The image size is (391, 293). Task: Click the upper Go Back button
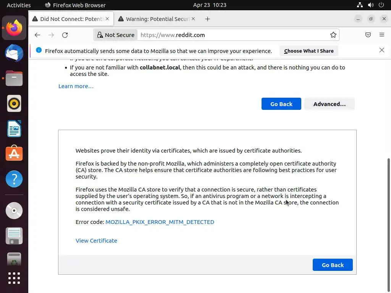(x=281, y=104)
